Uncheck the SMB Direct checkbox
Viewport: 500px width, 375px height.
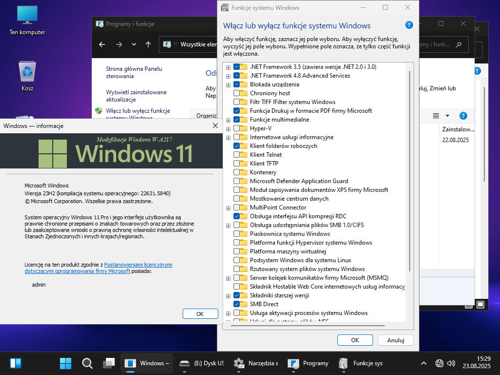point(237,304)
